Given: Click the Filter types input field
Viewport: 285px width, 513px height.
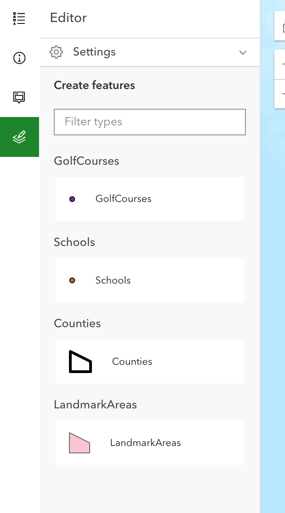Looking at the screenshot, I should pyautogui.click(x=149, y=122).
